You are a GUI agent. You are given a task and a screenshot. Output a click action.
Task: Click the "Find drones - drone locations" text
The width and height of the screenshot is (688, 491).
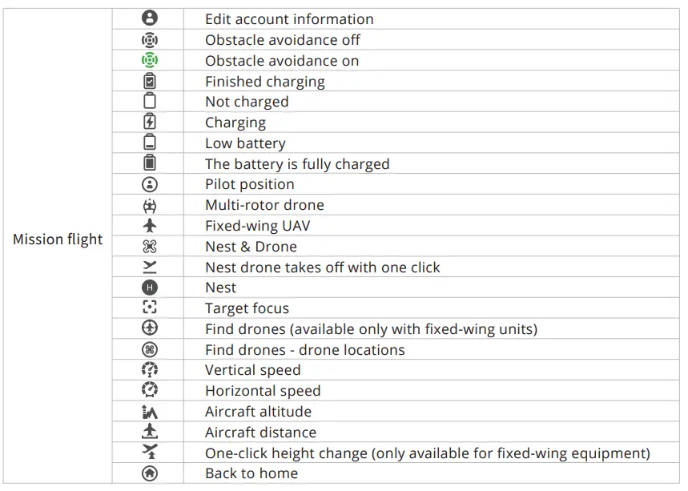click(x=304, y=350)
